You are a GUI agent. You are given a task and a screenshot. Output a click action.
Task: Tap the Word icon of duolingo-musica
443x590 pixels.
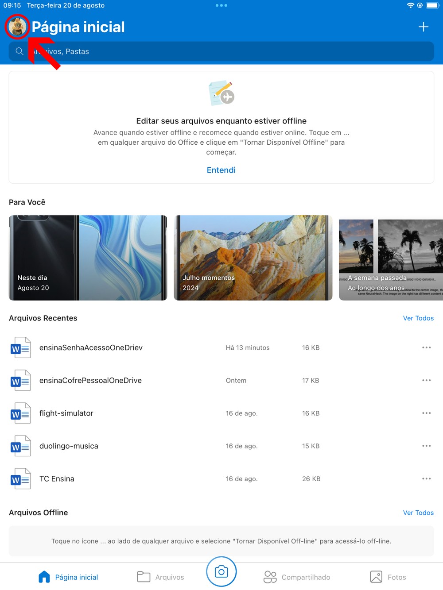coord(21,446)
